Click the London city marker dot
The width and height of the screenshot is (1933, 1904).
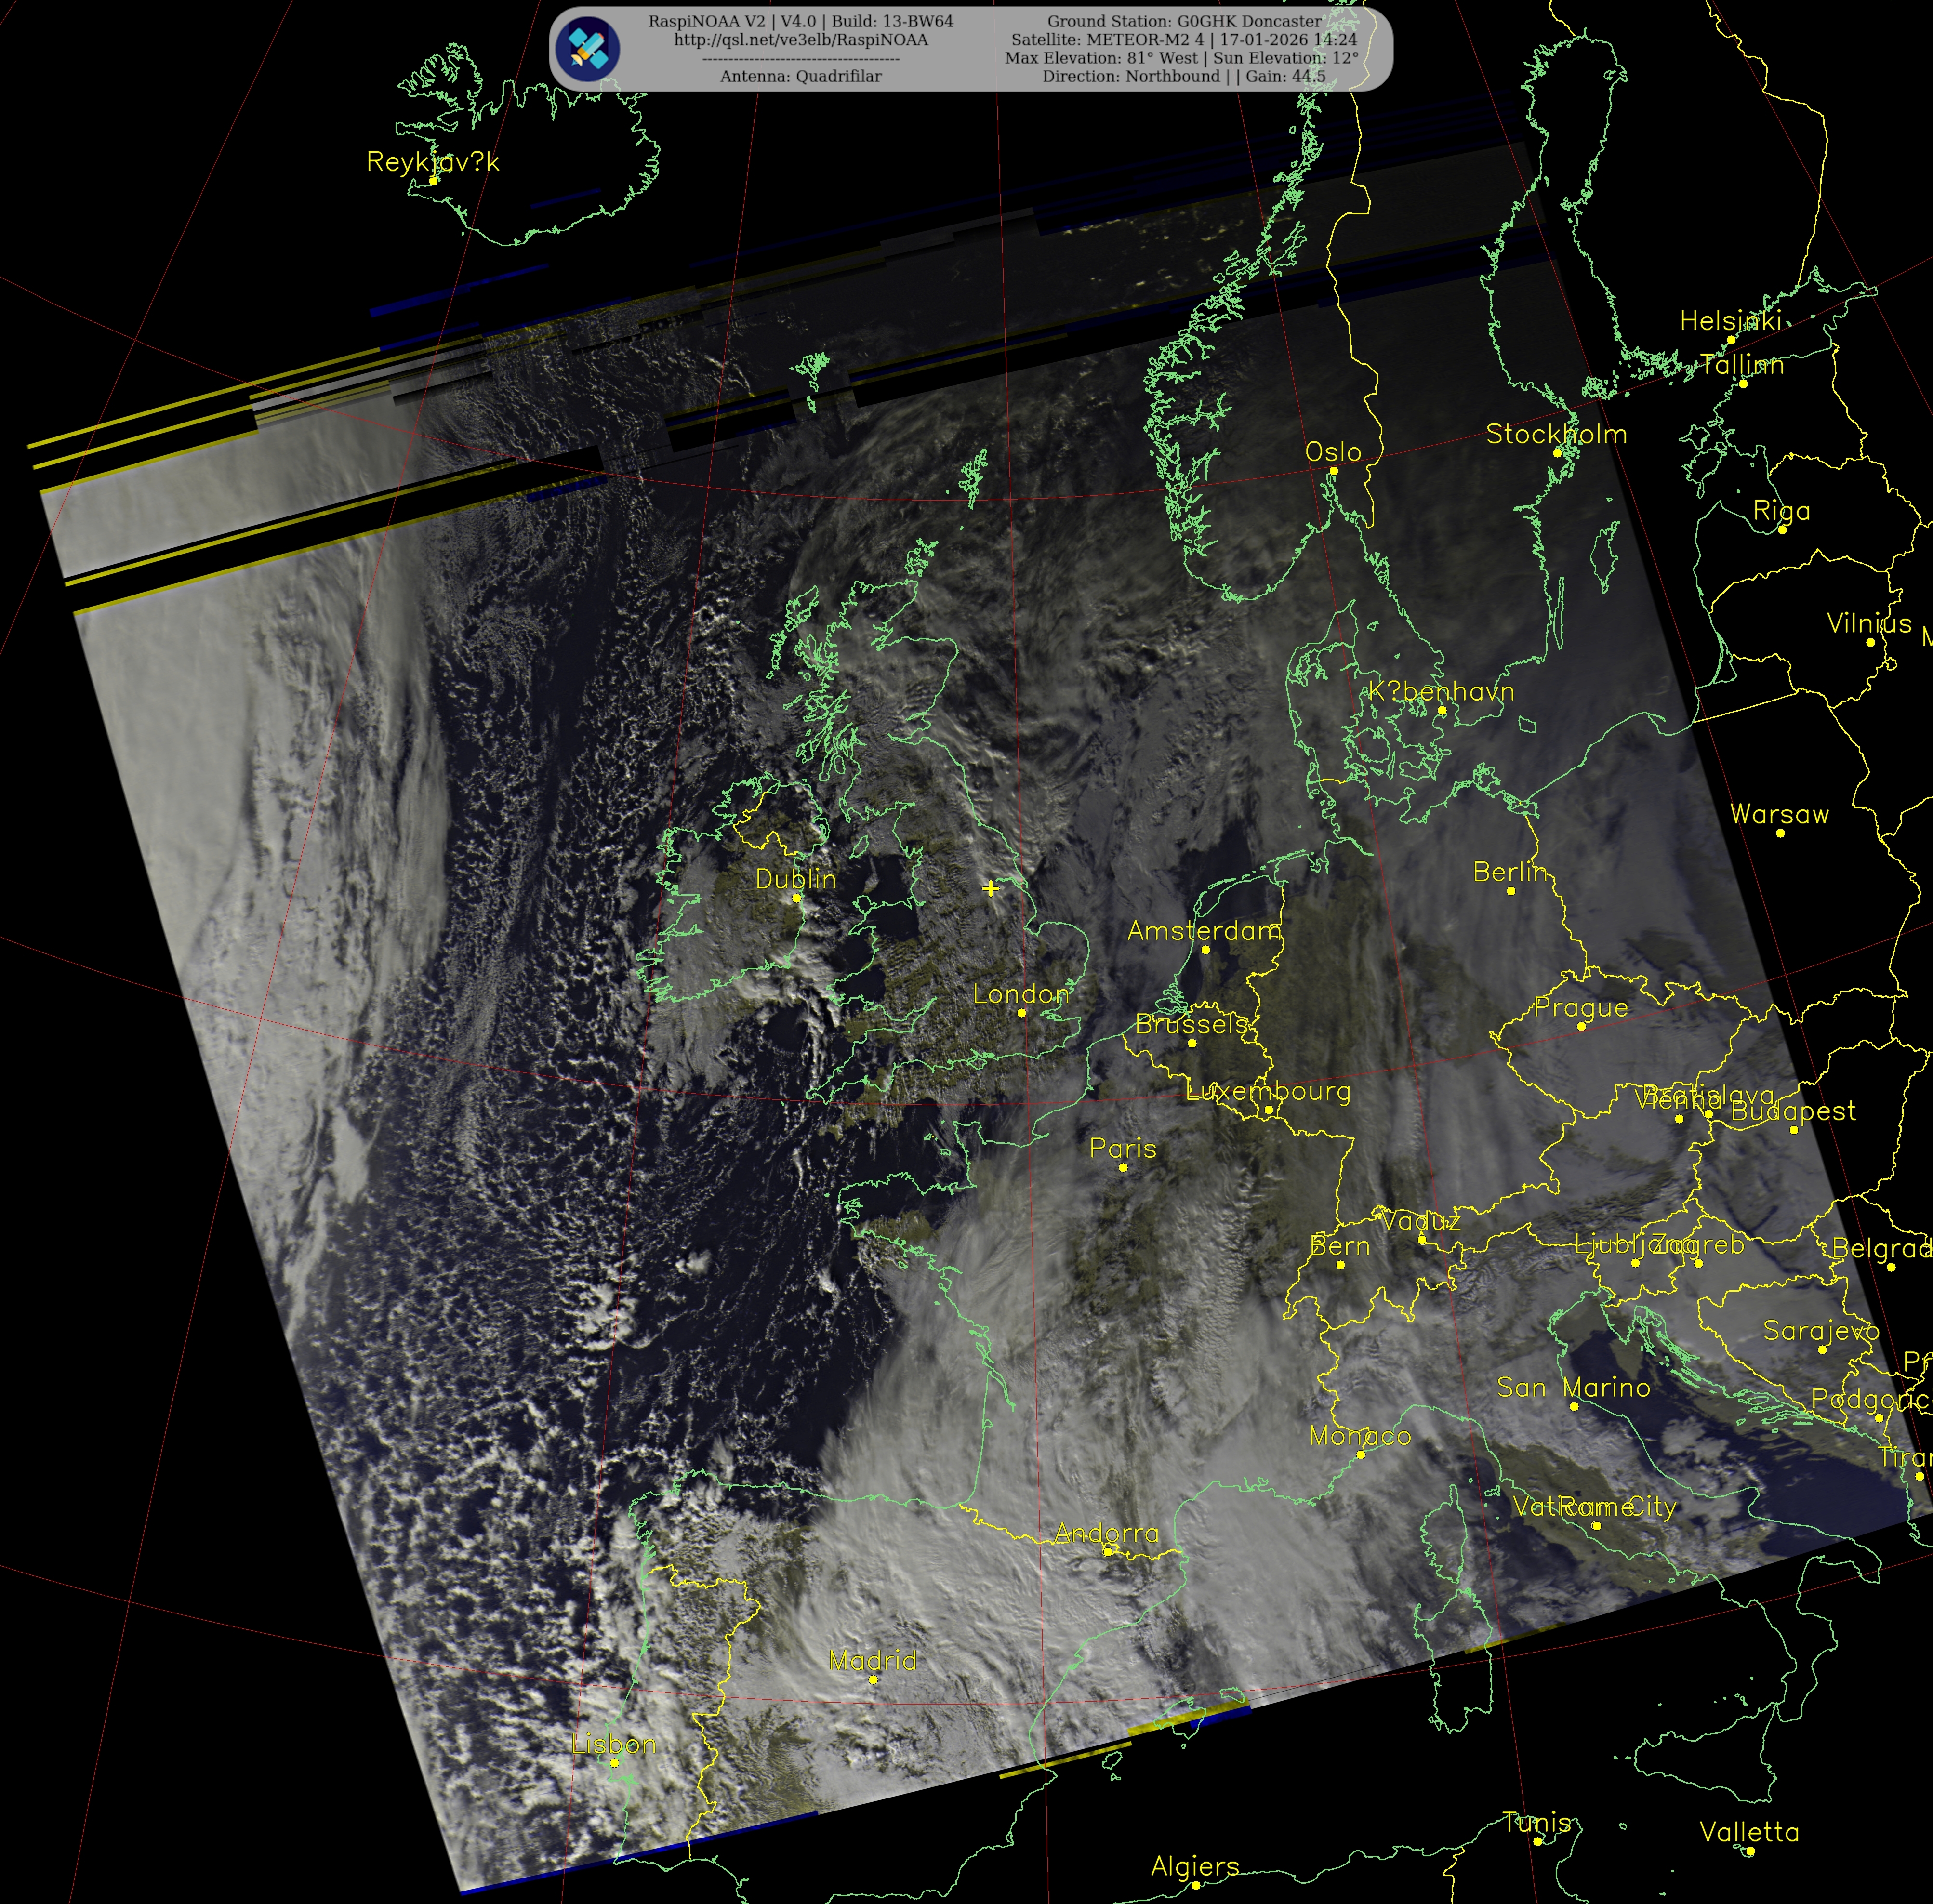[1021, 1013]
